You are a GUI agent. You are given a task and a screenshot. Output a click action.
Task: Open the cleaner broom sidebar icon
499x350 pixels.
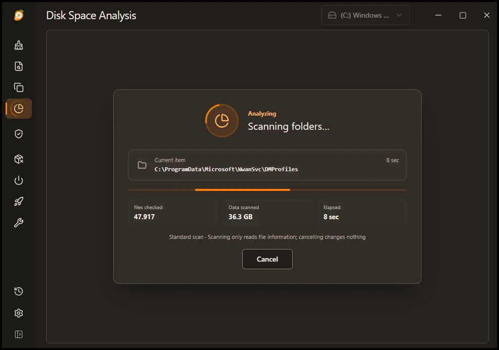click(x=19, y=45)
